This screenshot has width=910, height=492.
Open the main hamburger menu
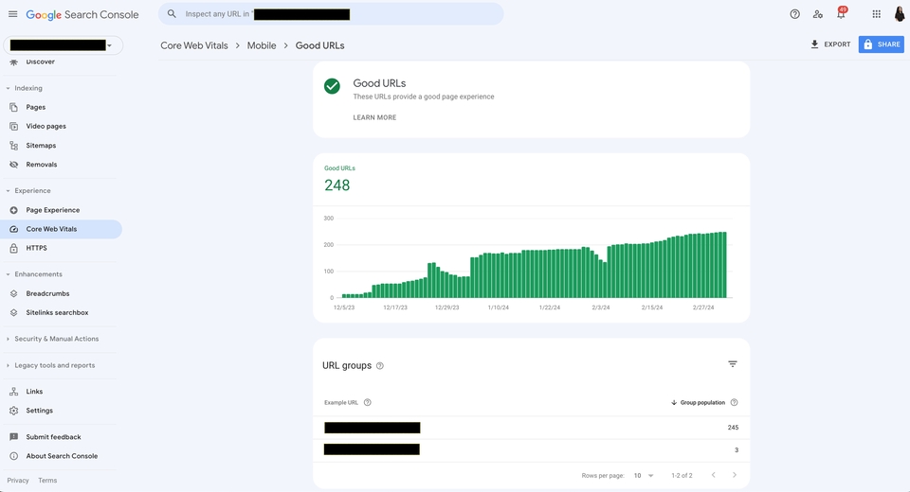pyautogui.click(x=13, y=14)
